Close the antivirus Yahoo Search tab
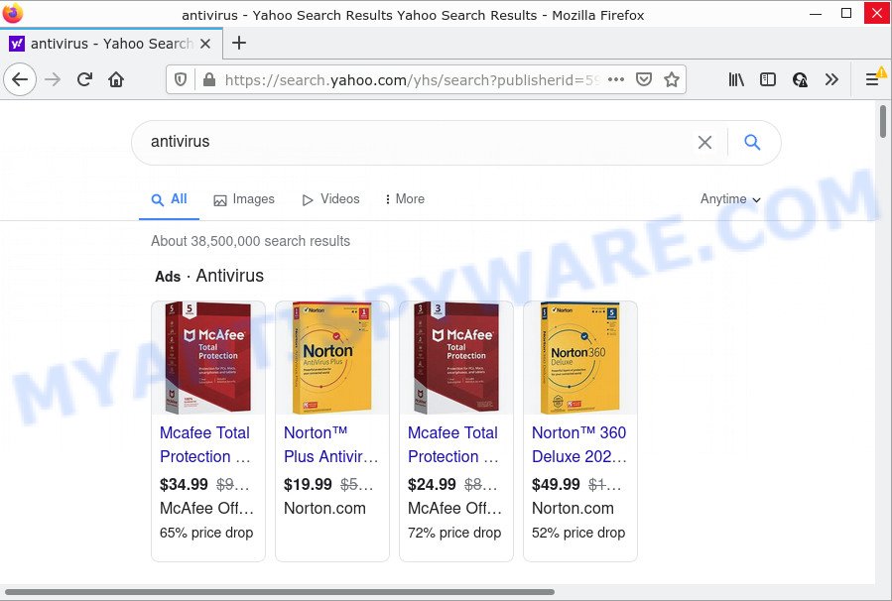This screenshot has height=601, width=892. pyautogui.click(x=205, y=44)
